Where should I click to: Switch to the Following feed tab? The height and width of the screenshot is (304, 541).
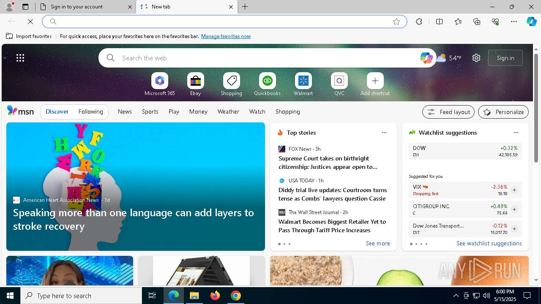click(90, 111)
